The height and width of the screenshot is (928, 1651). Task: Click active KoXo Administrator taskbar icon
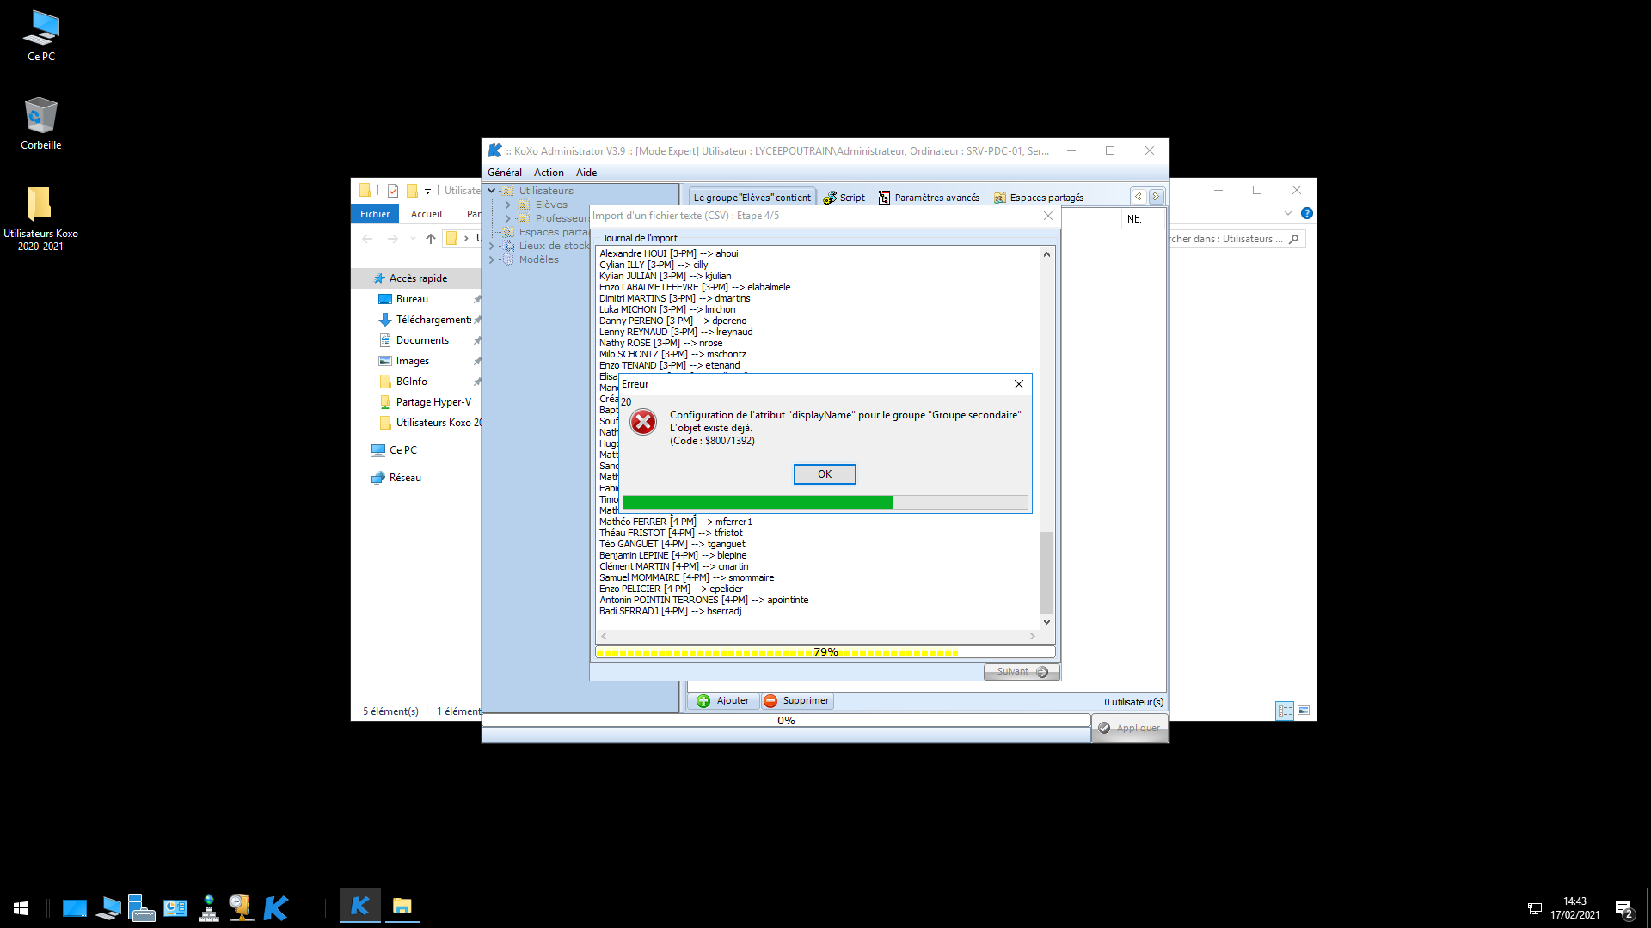click(x=359, y=907)
